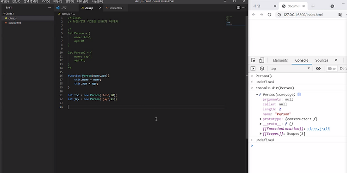Click the name: "Person" property

coord(277,114)
